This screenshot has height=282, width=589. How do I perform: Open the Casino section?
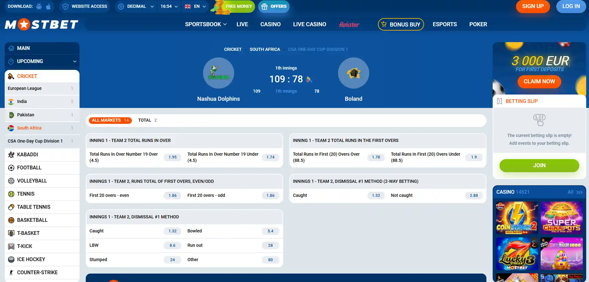[270, 24]
